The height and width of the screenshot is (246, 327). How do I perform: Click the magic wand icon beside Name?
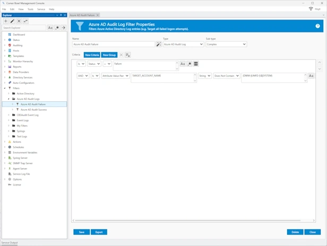point(159,44)
